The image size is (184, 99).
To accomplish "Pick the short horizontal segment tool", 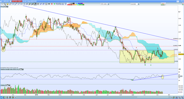I will tap(13, 4).
